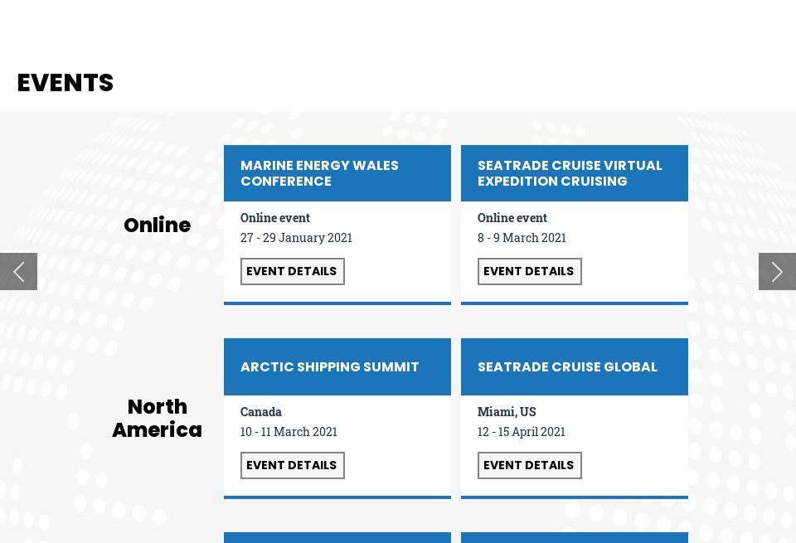Viewport: 796px width, 543px height.
Task: Open Event Details for Marine Energy Wales Conference
Action: click(x=292, y=271)
